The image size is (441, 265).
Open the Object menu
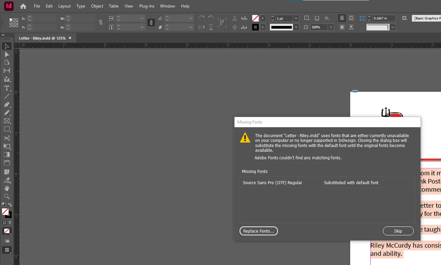[97, 6]
